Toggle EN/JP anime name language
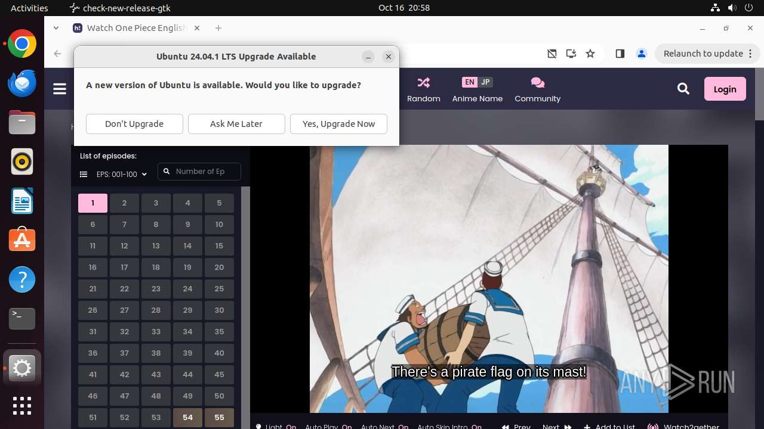 tap(478, 82)
